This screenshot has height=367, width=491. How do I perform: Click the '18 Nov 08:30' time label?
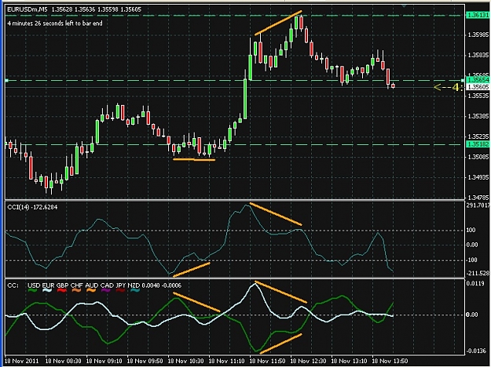pyautogui.click(x=64, y=361)
